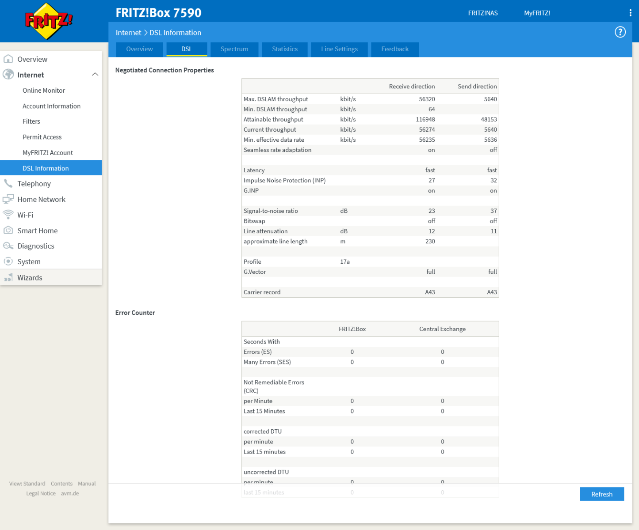639x530 pixels.
Task: Open FRITZ!NAS link in header
Action: pos(483,13)
